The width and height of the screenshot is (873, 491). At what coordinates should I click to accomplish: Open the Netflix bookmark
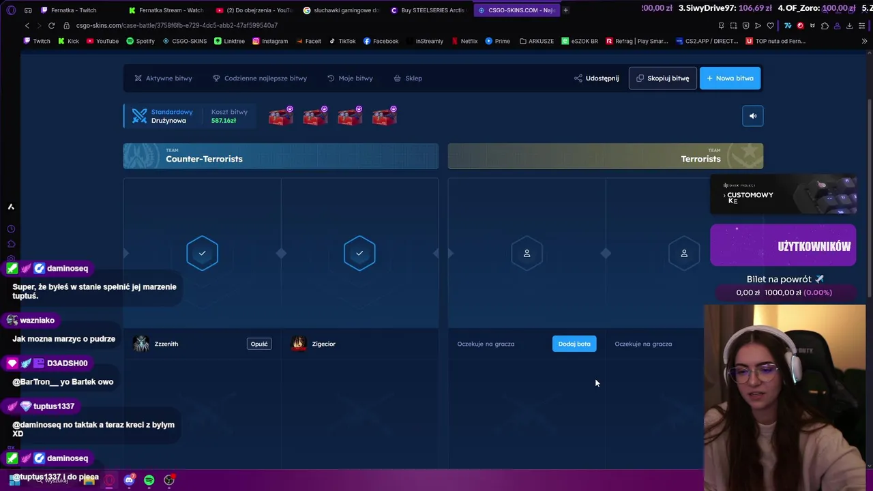tap(464, 41)
